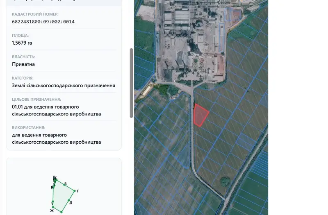Click polygon vertex Г in parcel diagram
The width and height of the screenshot is (328, 215).
[75, 191]
